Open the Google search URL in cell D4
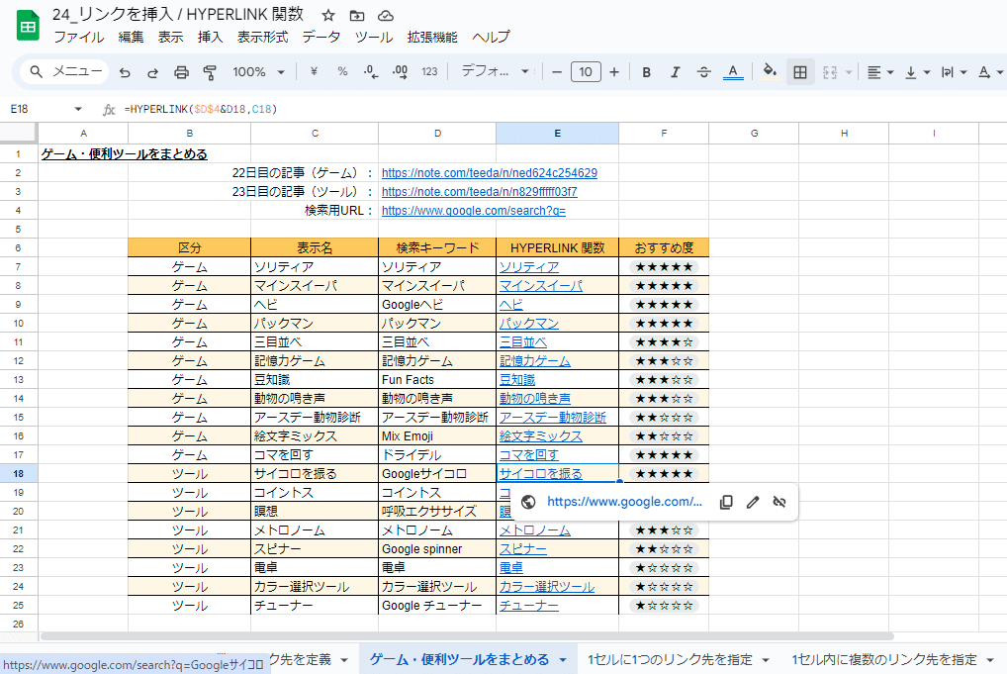 tap(473, 211)
